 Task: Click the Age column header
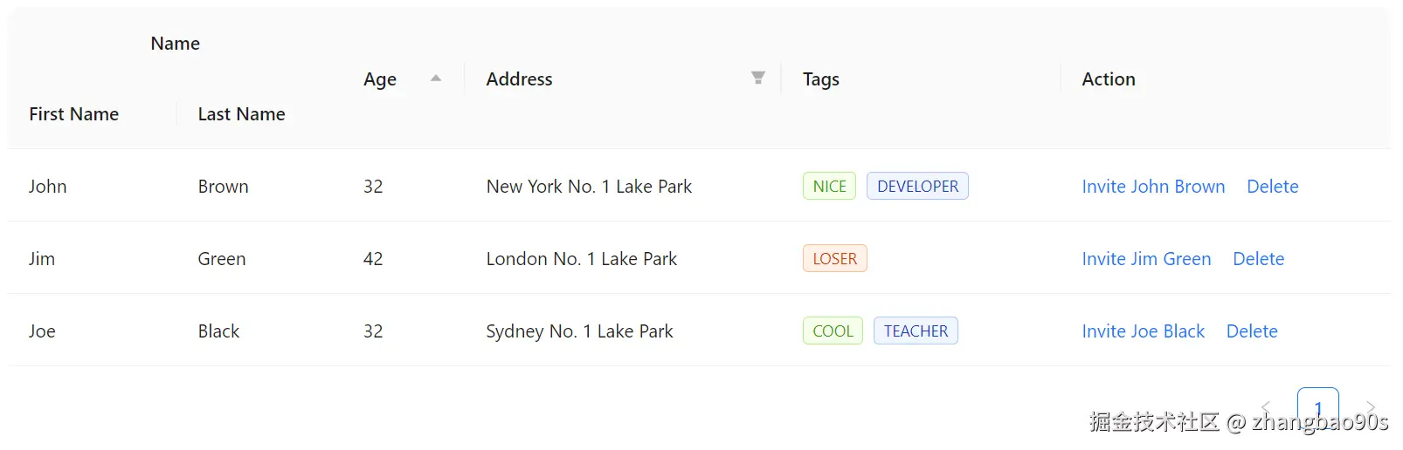pyautogui.click(x=380, y=79)
